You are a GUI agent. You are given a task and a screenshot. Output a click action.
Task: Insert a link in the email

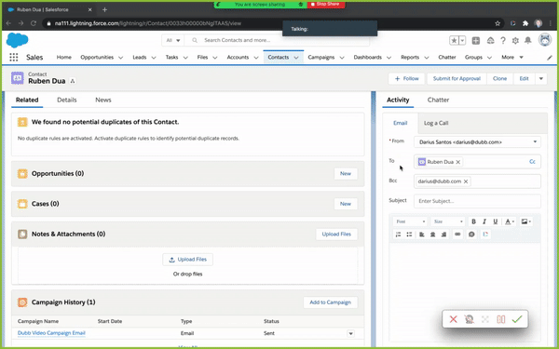pyautogui.click(x=457, y=234)
